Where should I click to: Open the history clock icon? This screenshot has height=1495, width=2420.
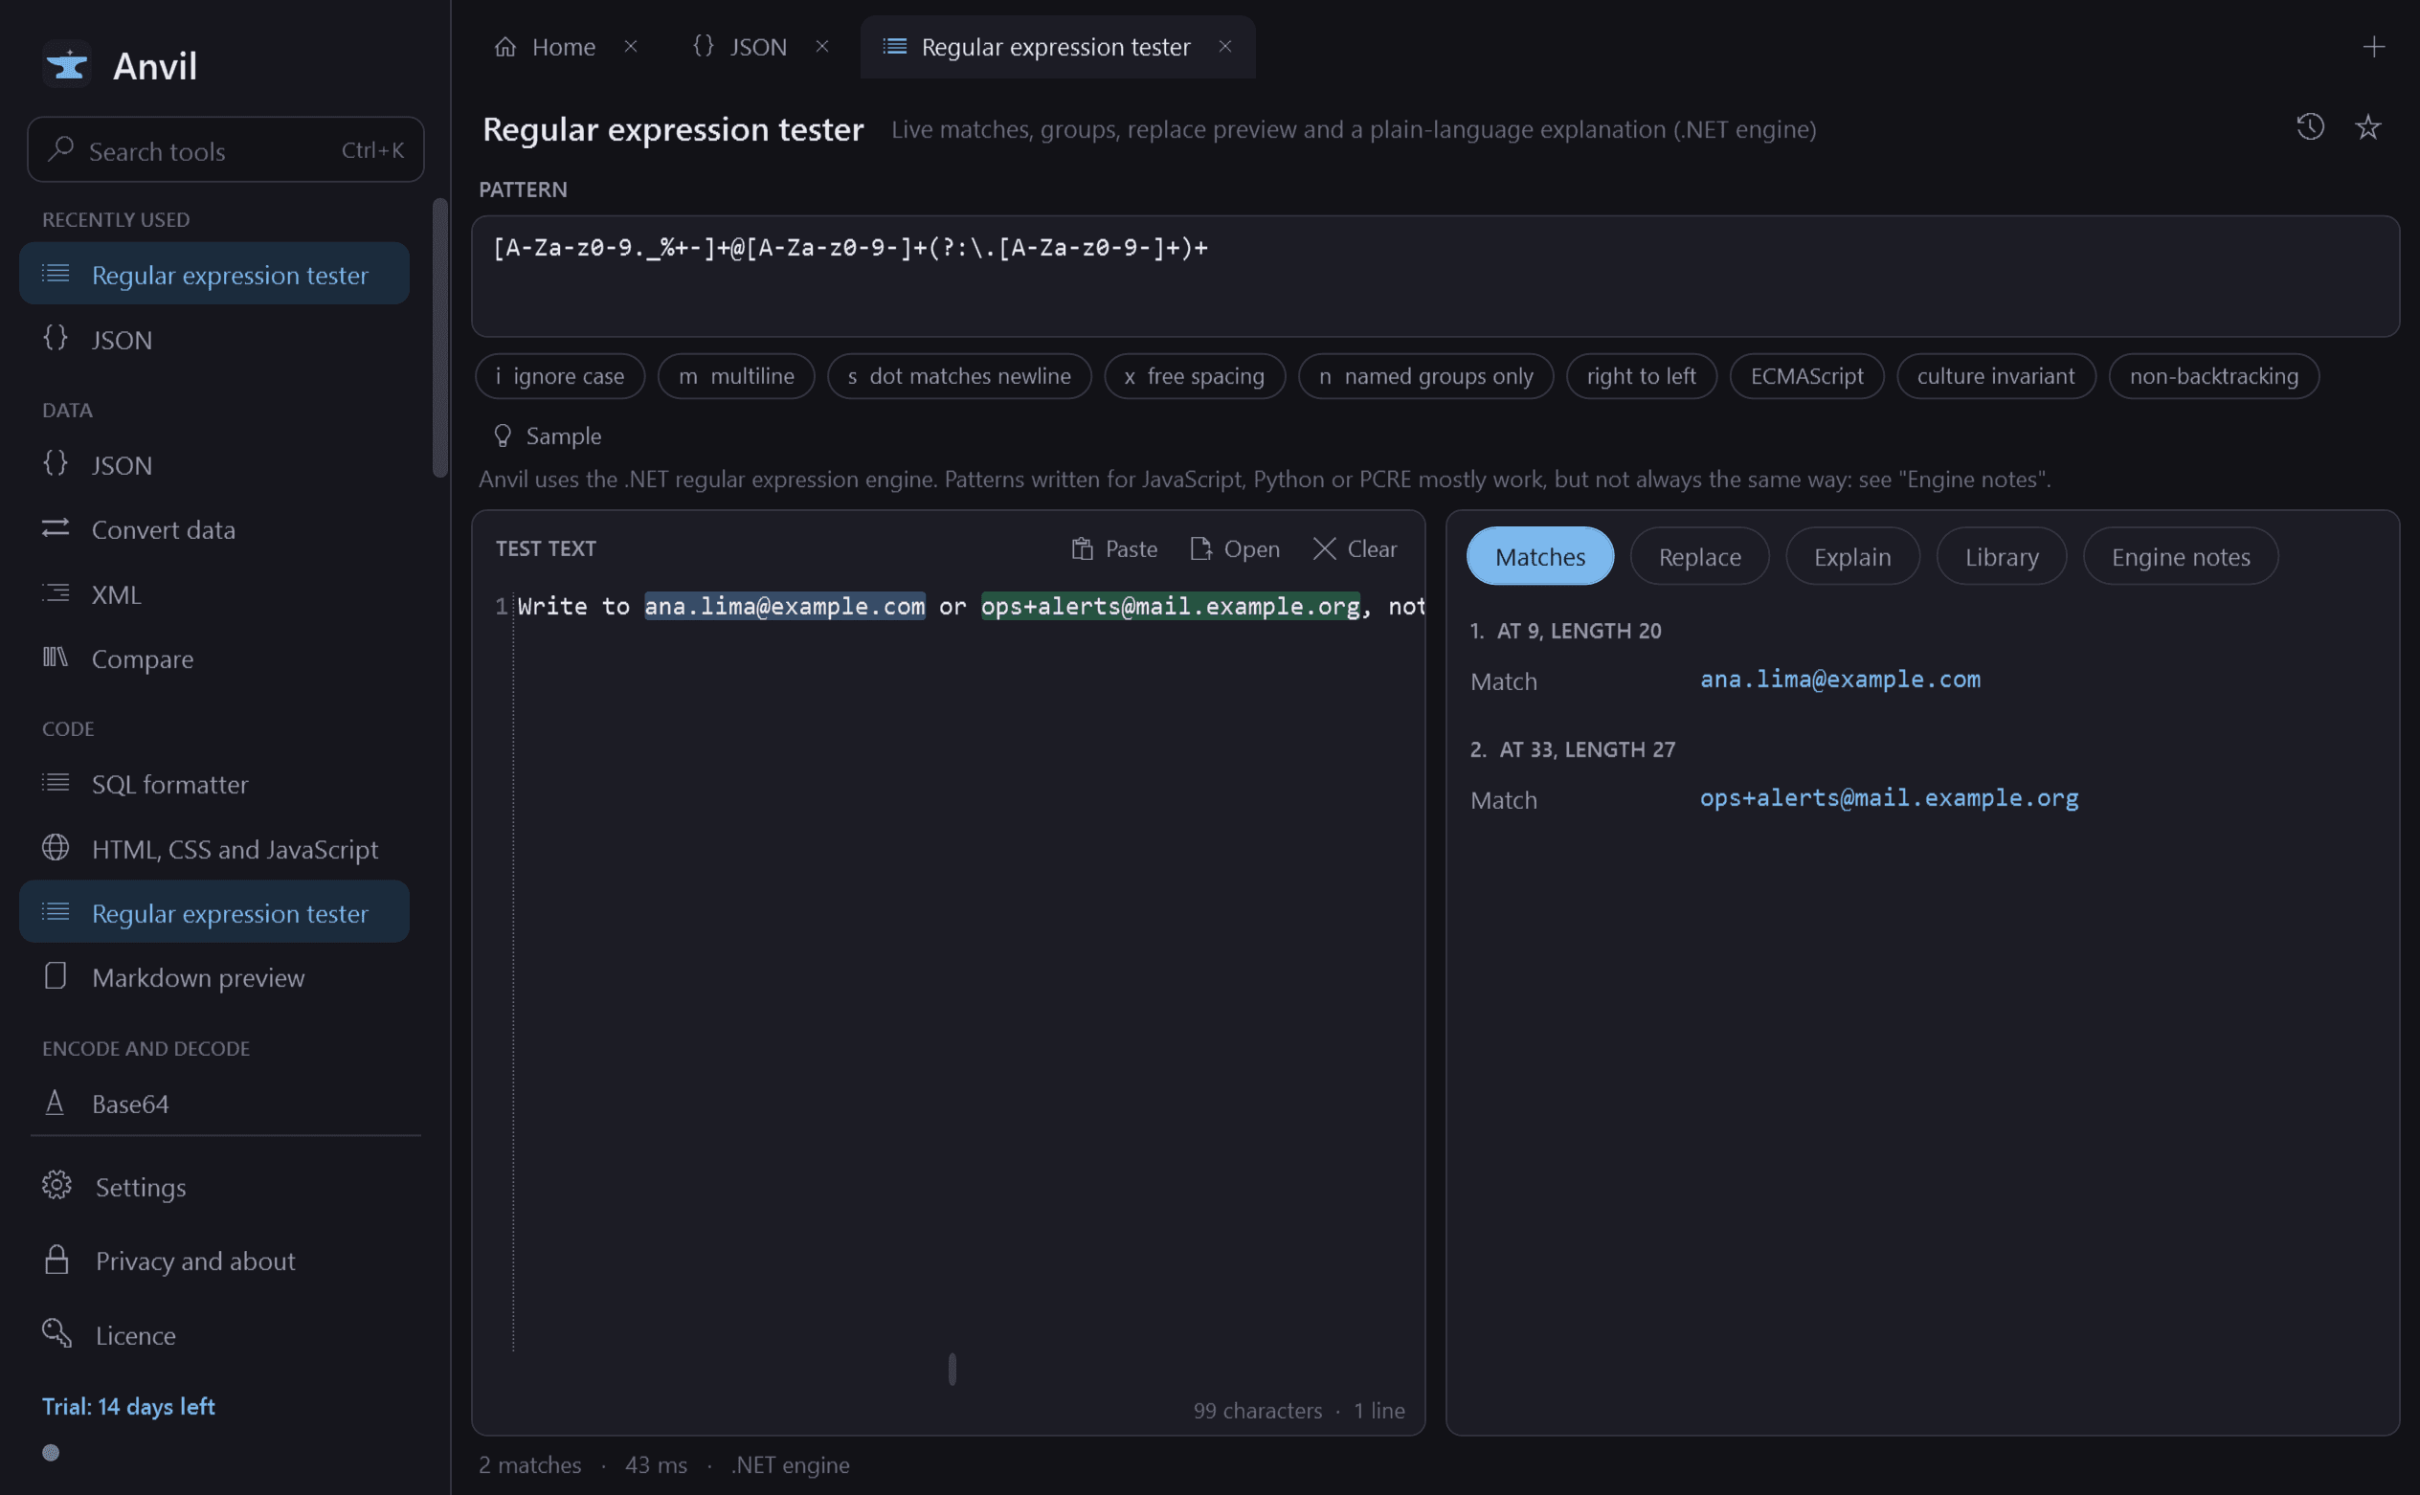2310,126
